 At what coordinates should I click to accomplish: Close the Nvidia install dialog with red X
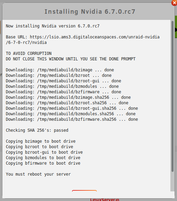click(x=174, y=3)
